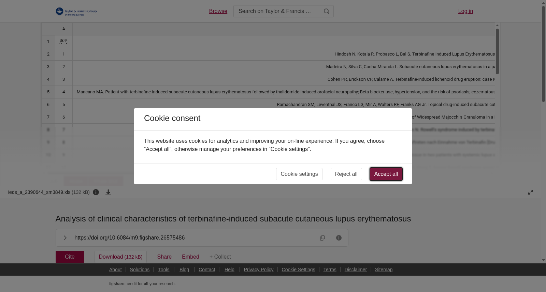Copy the DOI link with copy icon

322,238
